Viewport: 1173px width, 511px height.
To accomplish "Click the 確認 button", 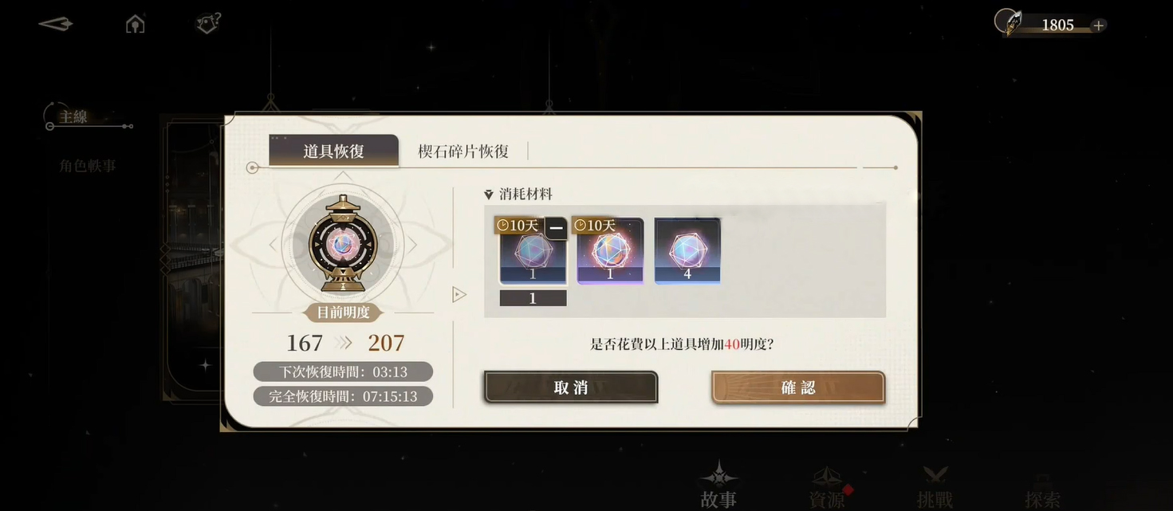I will pyautogui.click(x=798, y=387).
